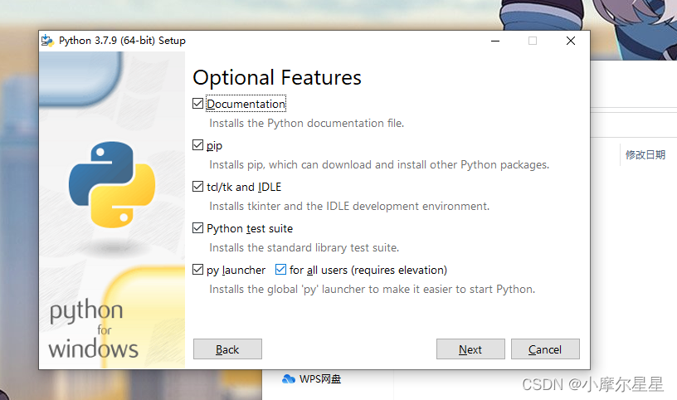Cancel the Python setup
Screen dimensions: 677x400
click(545, 349)
